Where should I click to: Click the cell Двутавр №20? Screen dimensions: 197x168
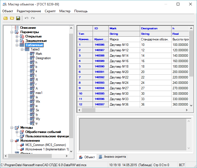click(124, 72)
